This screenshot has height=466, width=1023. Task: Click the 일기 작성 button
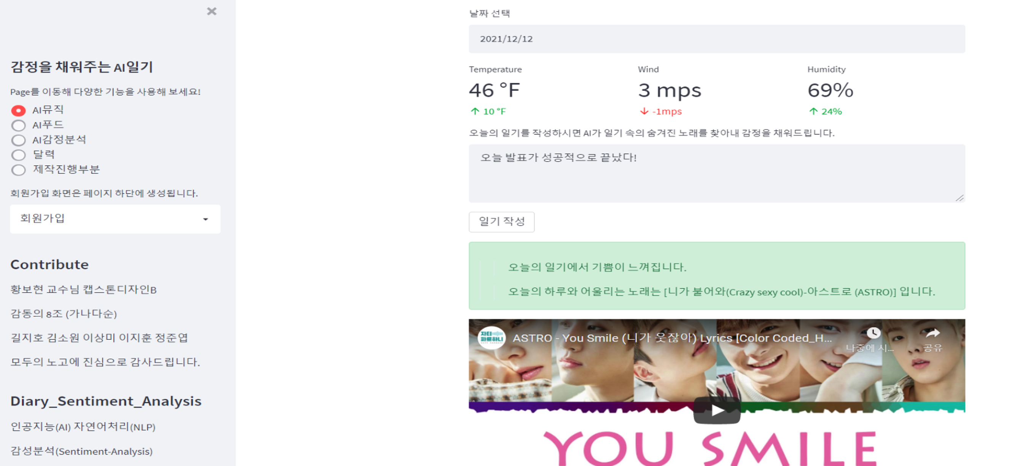501,222
